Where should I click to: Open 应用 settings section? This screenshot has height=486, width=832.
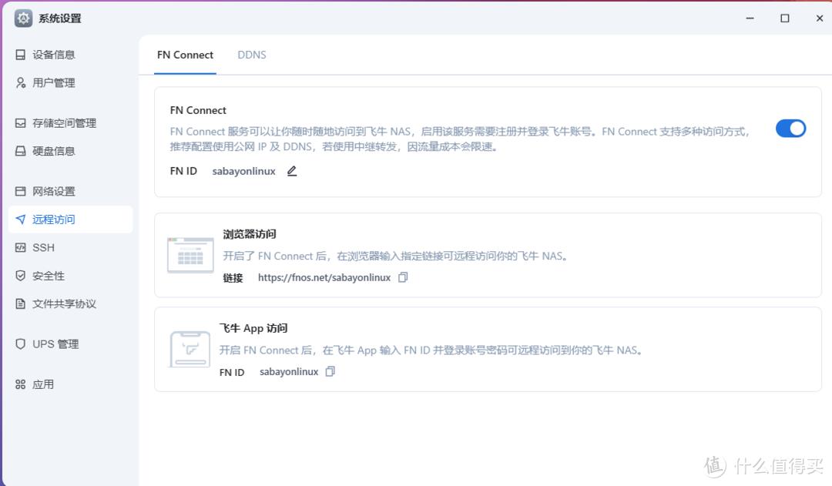coord(43,384)
